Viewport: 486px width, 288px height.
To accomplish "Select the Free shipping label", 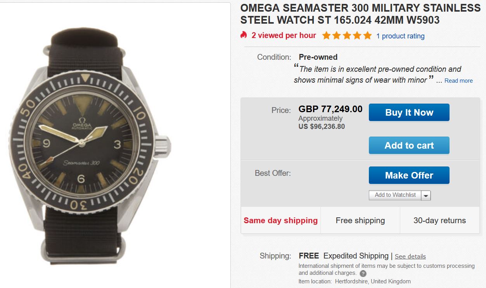I will (x=360, y=220).
